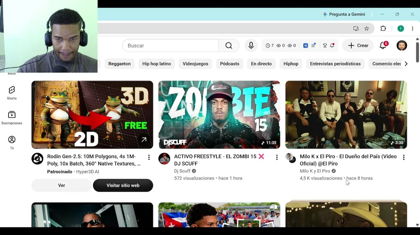The image size is (420, 235).
Task: Click the page vertical scrollbar thumb
Action: [x=417, y=52]
